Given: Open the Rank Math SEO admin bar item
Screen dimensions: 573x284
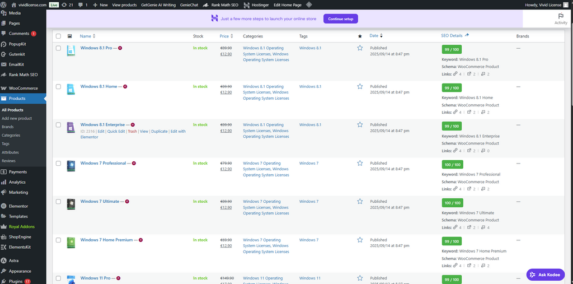Looking at the screenshot, I should point(221,5).
